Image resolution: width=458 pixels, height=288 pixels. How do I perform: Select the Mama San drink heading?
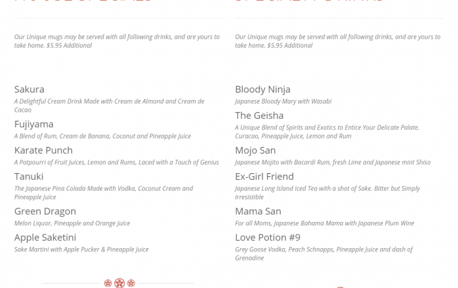258,211
